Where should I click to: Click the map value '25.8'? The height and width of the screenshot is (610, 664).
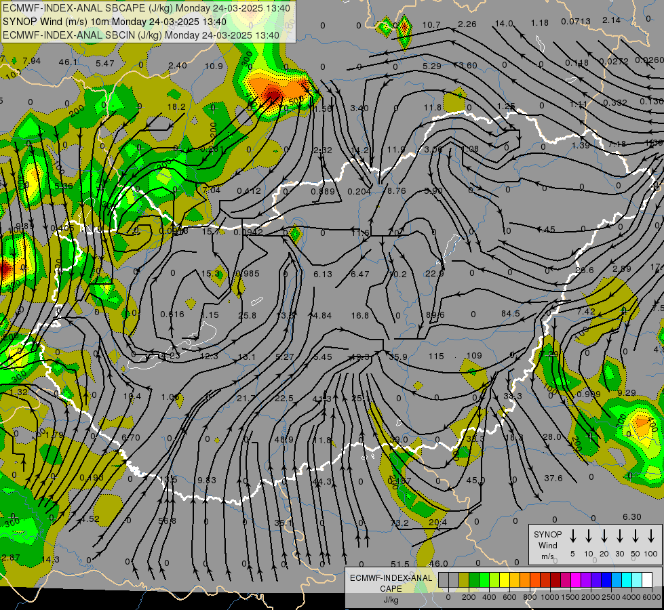pos(248,315)
